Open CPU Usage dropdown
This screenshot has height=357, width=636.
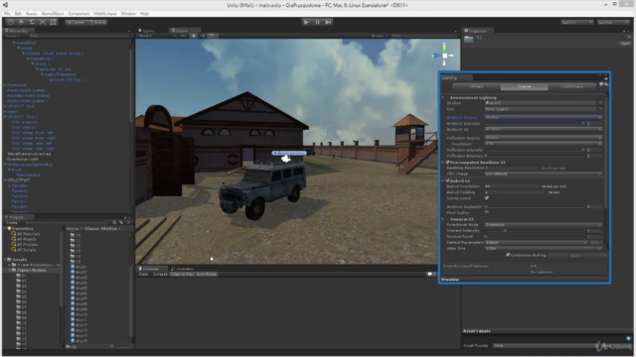tap(544, 174)
